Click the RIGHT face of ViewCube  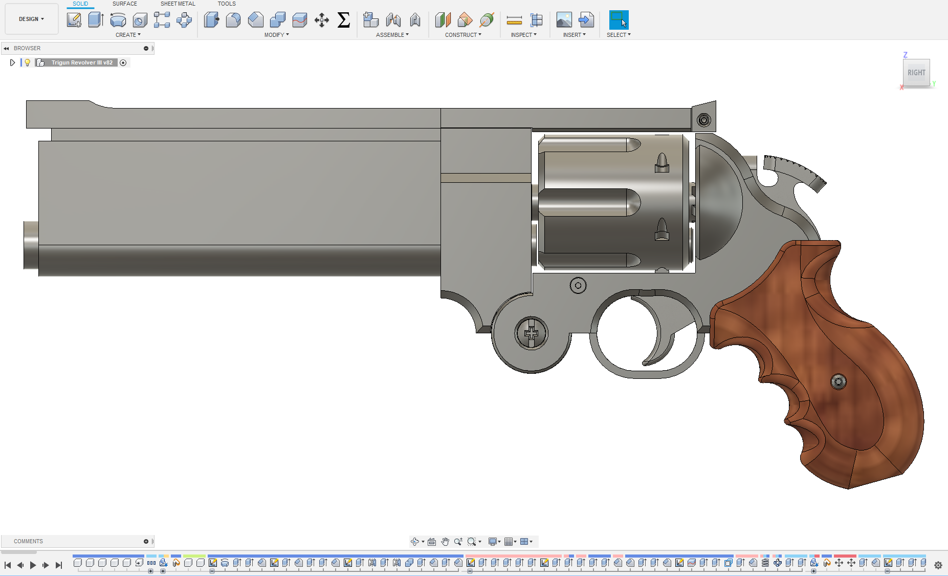coord(916,73)
